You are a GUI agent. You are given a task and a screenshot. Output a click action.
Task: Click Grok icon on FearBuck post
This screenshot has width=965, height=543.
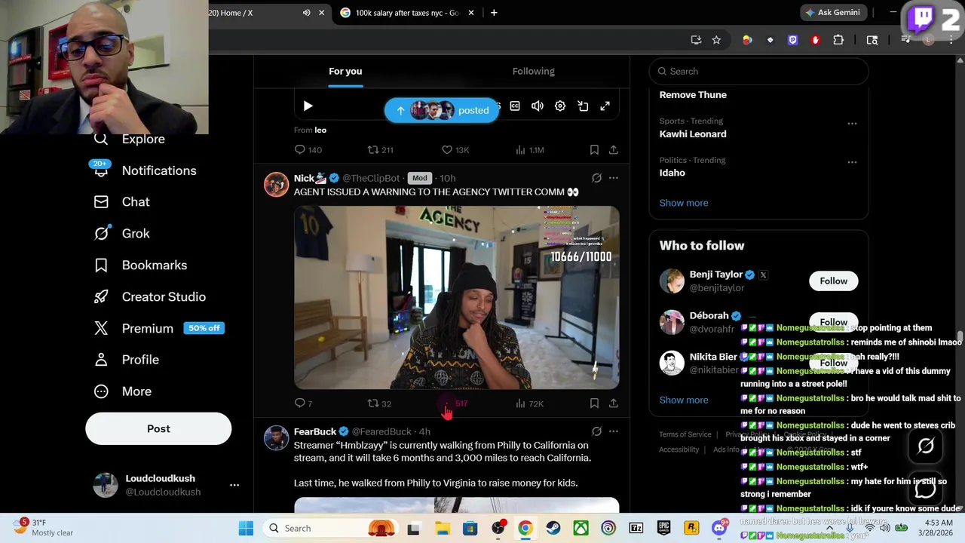click(x=596, y=431)
